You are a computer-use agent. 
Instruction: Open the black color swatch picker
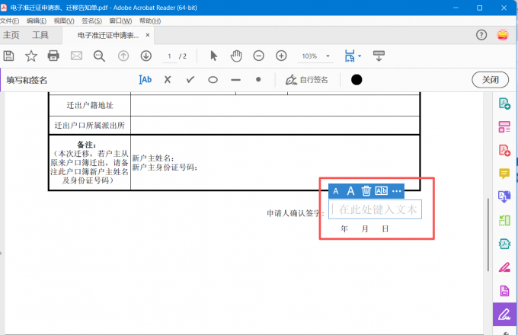tap(357, 79)
